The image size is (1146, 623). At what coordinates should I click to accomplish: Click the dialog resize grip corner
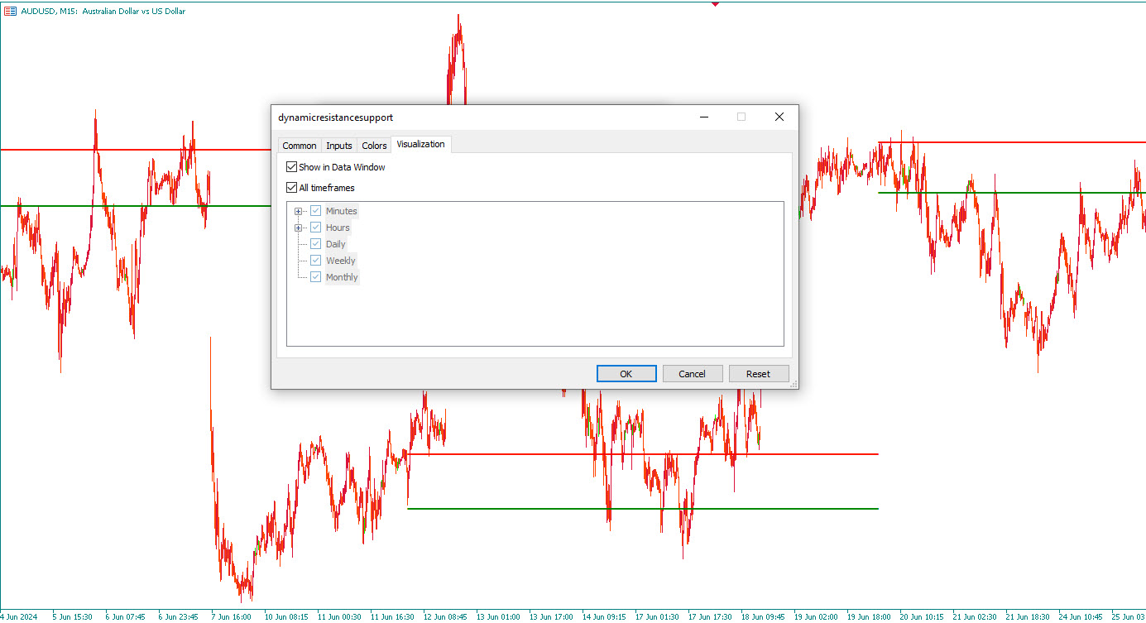click(x=794, y=384)
